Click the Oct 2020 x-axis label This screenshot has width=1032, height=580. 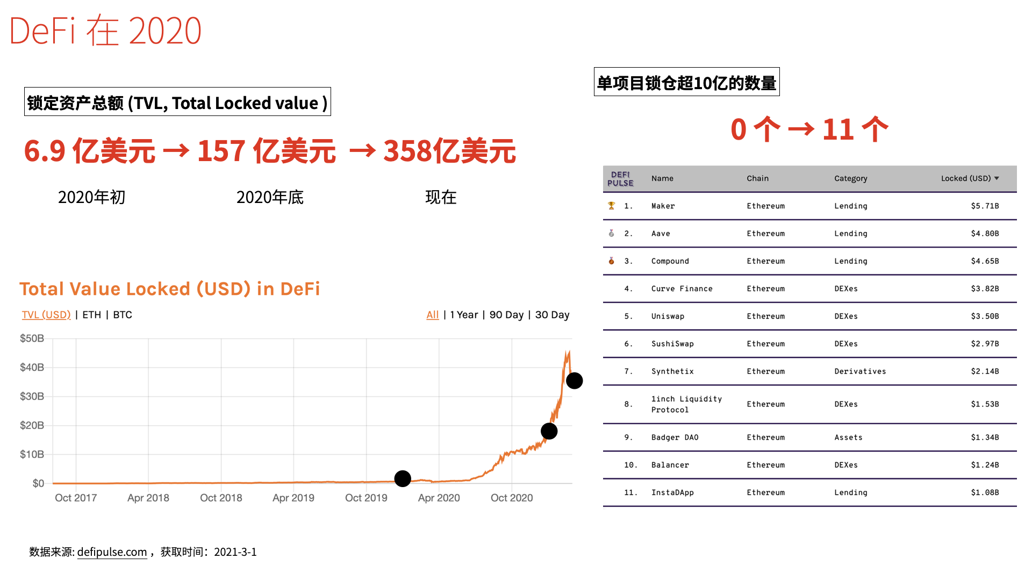pos(512,498)
